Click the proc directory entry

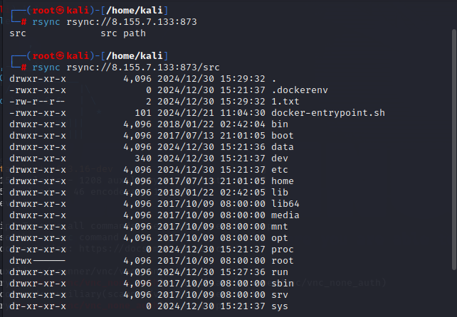(x=283, y=249)
